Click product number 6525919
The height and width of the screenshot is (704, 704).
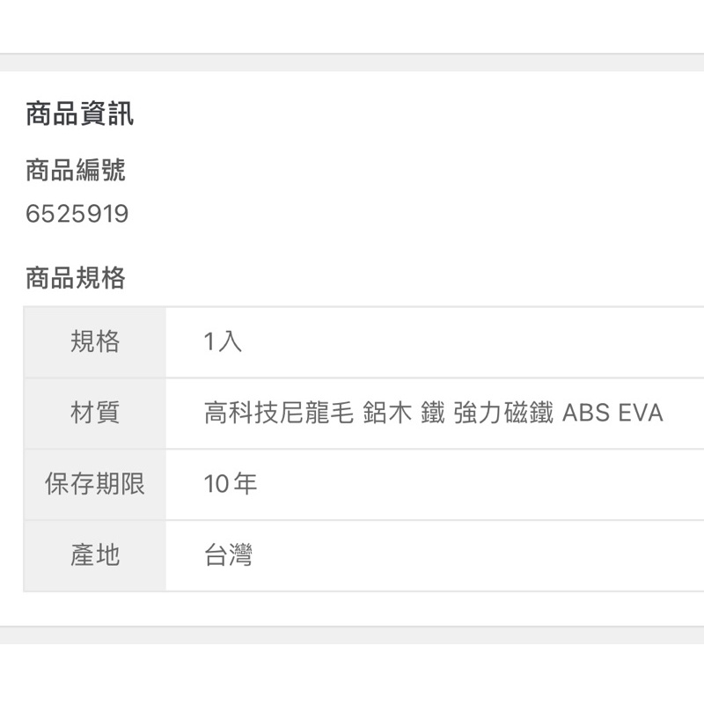77,213
